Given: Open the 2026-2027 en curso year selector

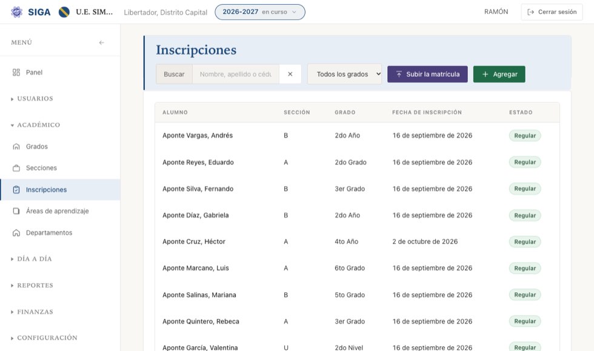Looking at the screenshot, I should (260, 12).
